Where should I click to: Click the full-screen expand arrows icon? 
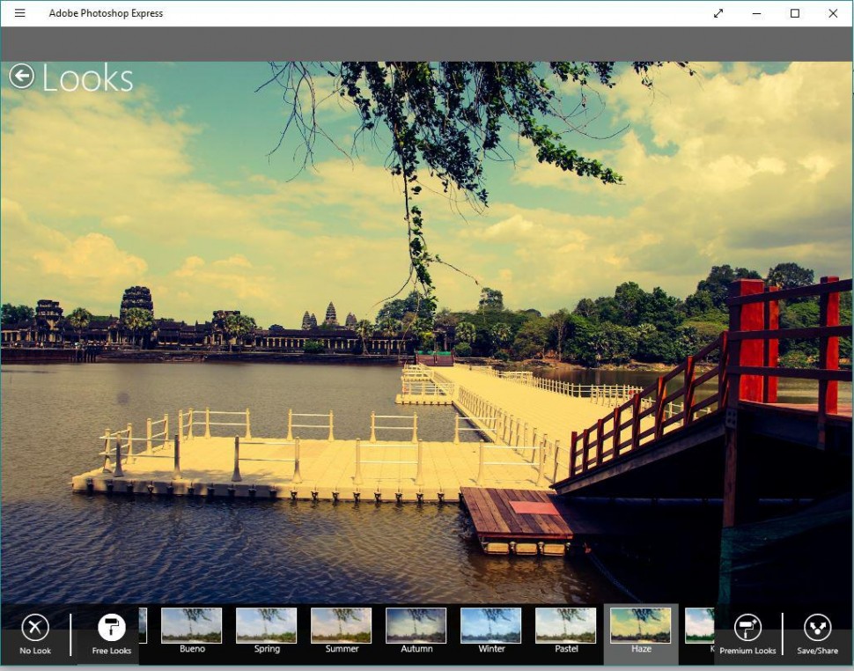718,13
